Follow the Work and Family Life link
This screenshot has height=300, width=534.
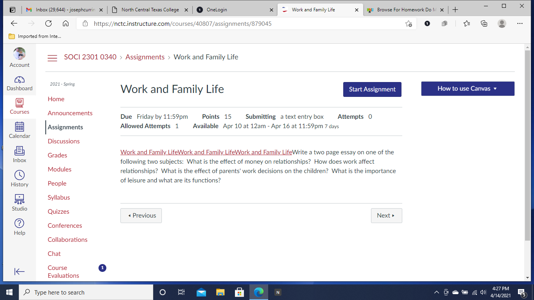[149, 152]
